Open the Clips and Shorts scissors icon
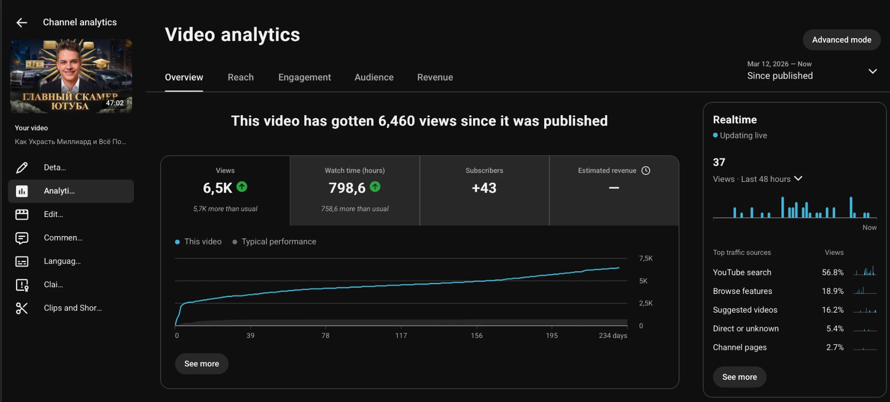Image resolution: width=890 pixels, height=402 pixels. [22, 308]
